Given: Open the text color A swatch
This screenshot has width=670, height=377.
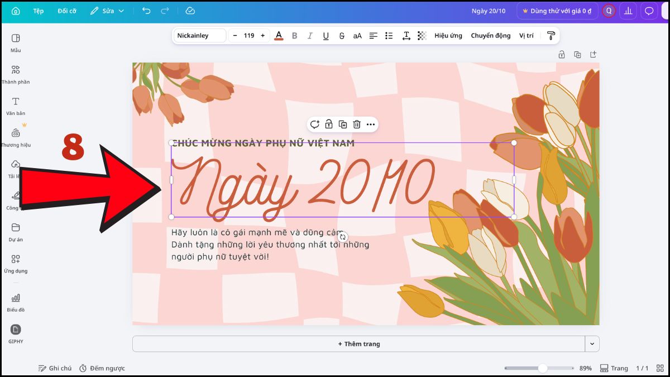Looking at the screenshot, I should click(x=279, y=36).
